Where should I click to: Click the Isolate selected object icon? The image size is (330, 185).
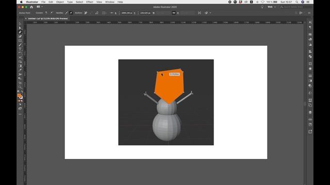pos(200,13)
